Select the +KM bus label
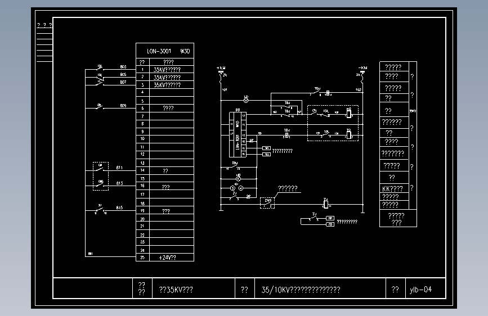 (x=221, y=68)
